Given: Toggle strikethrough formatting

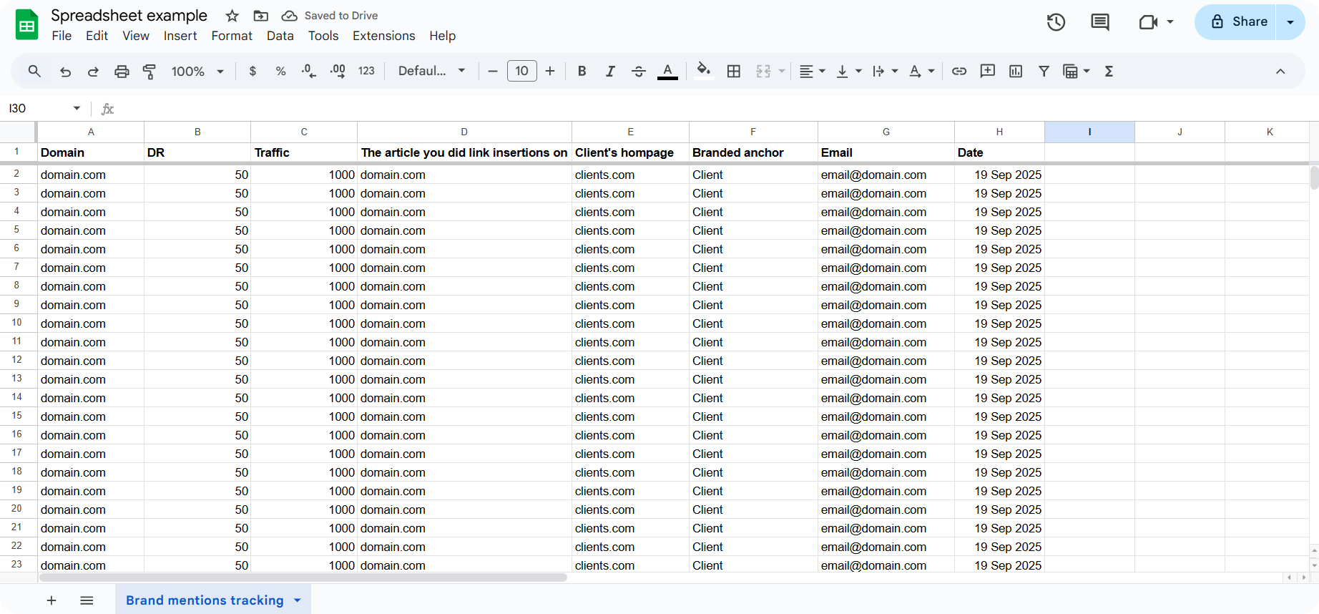Looking at the screenshot, I should click(639, 71).
